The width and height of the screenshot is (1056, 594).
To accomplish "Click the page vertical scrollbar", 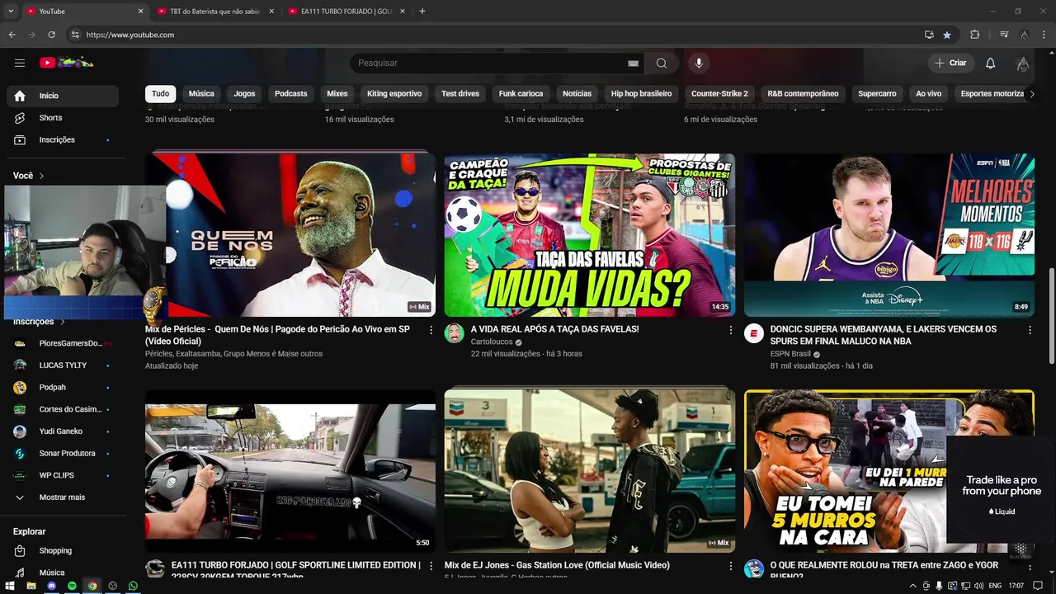I will coord(1051,316).
